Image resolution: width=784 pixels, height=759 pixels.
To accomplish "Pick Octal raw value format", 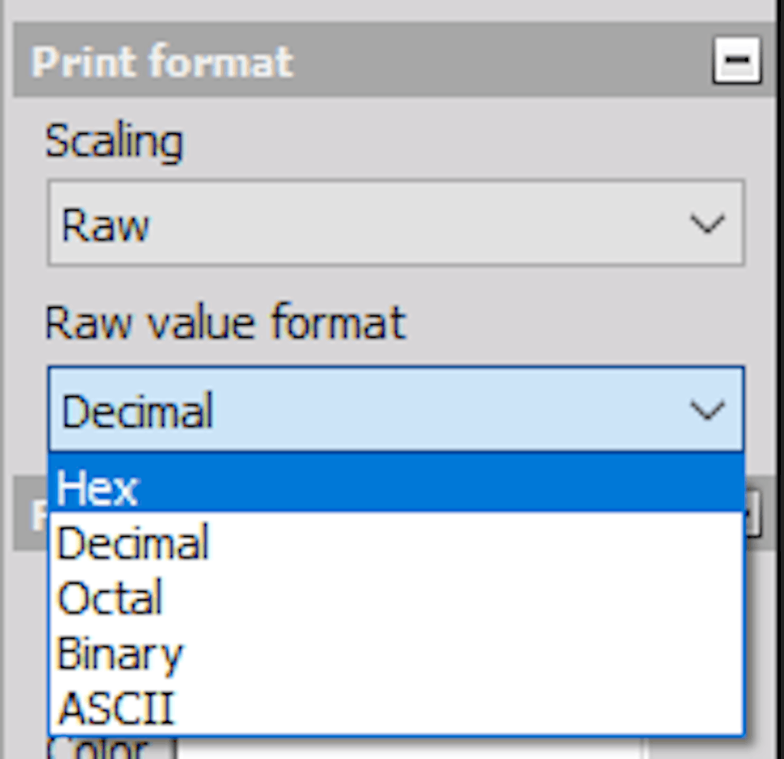I will (396, 597).
